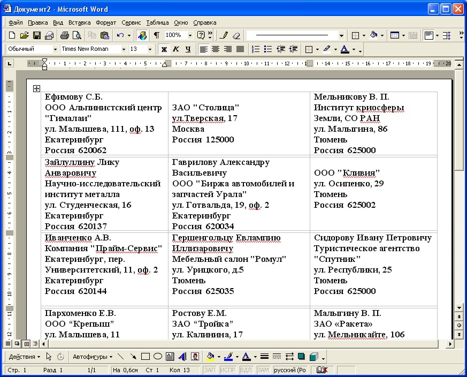Screen dimensions: 467x377
Task: Select the table Eraser tool
Action: point(236,35)
